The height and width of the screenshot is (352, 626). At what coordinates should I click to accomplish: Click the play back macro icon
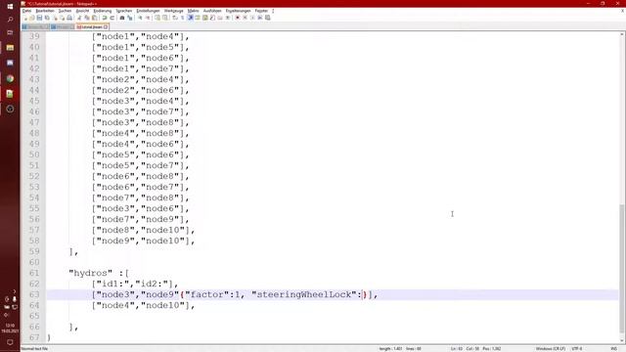tap(252, 18)
